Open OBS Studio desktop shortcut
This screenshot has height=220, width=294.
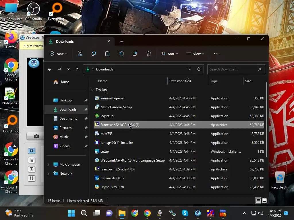point(33,11)
